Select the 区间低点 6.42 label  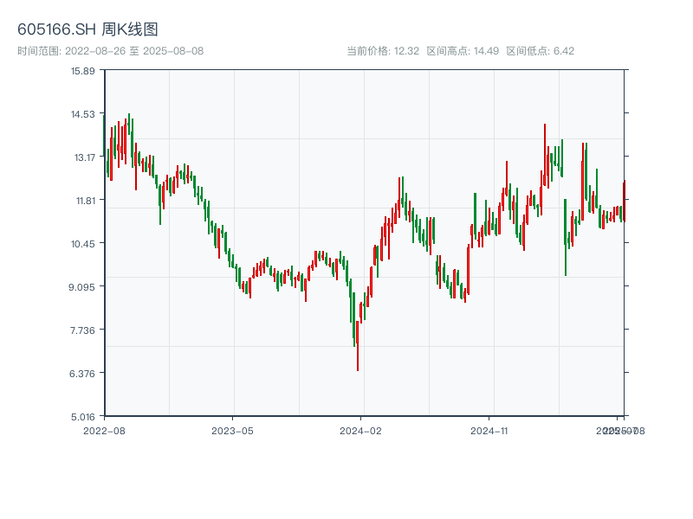(541, 51)
